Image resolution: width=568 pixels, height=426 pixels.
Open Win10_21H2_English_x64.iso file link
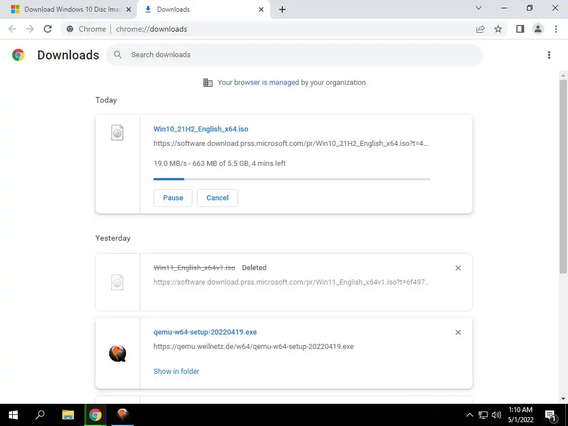click(x=201, y=129)
